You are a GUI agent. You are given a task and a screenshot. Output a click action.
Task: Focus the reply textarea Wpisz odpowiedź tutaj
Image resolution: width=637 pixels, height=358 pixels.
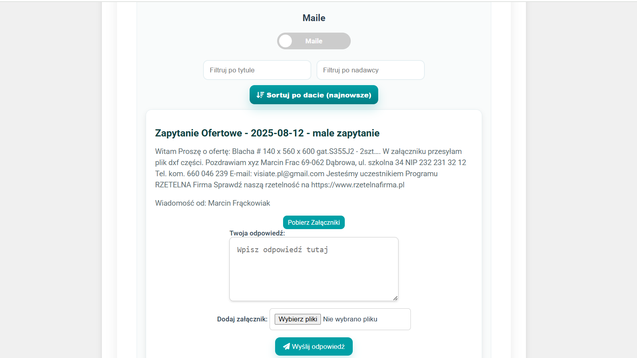click(314, 269)
